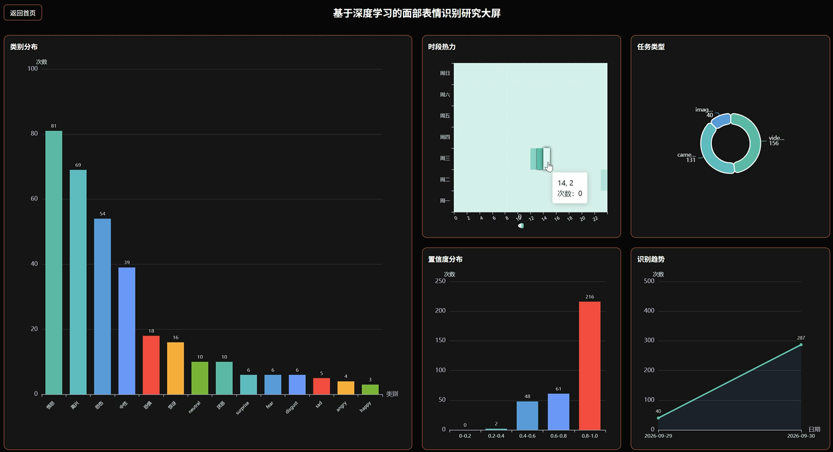Viewport: 833px width, 452px height.
Task: Select the bar with value 81
Action: click(x=54, y=262)
